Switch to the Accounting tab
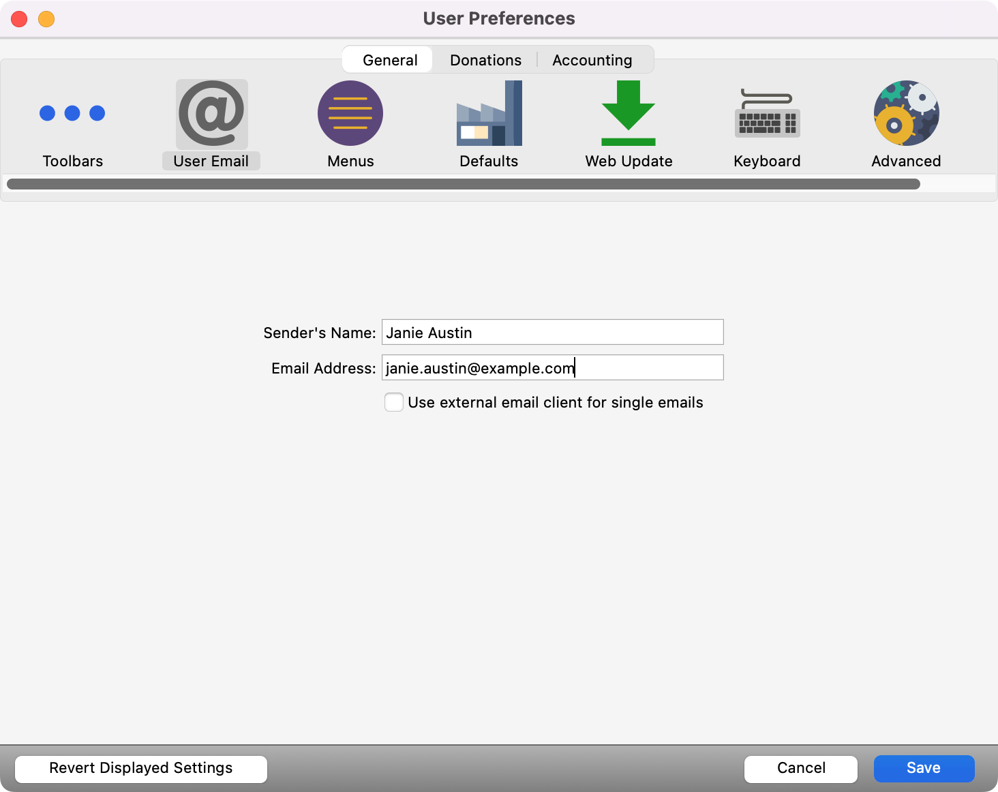998x792 pixels. point(592,60)
